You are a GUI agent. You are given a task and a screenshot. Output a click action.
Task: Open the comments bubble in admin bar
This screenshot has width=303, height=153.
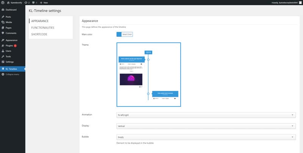[33, 2]
